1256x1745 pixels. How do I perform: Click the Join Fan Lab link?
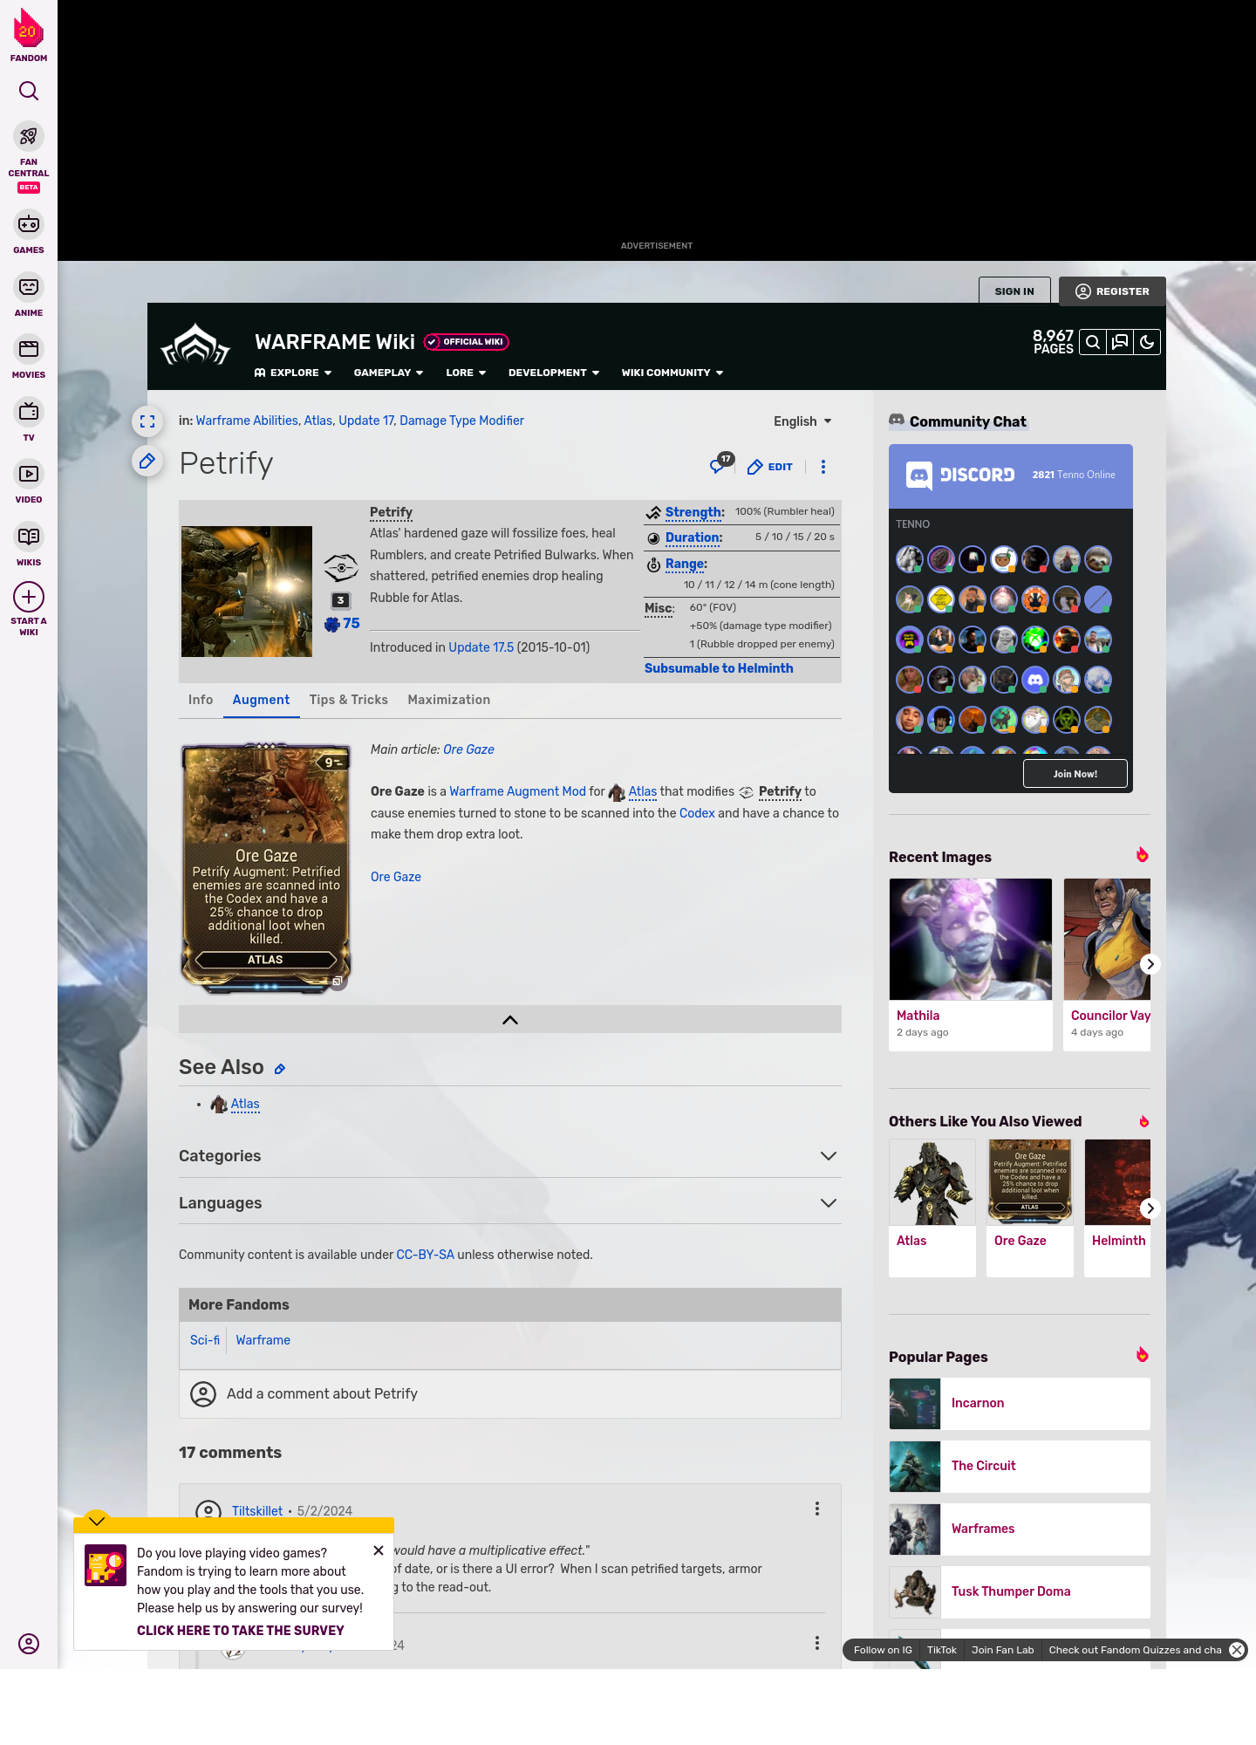(x=1003, y=1650)
